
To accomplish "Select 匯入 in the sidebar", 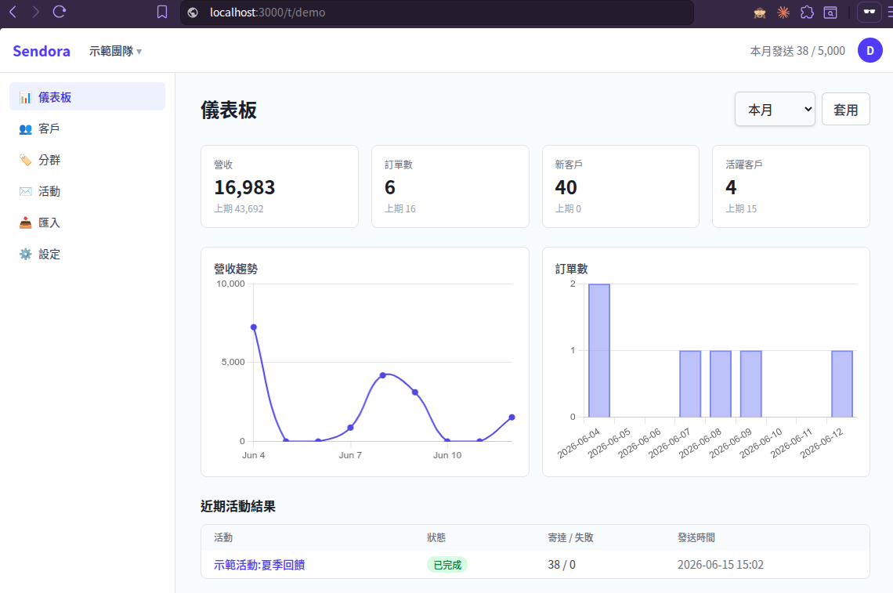I will (x=87, y=222).
